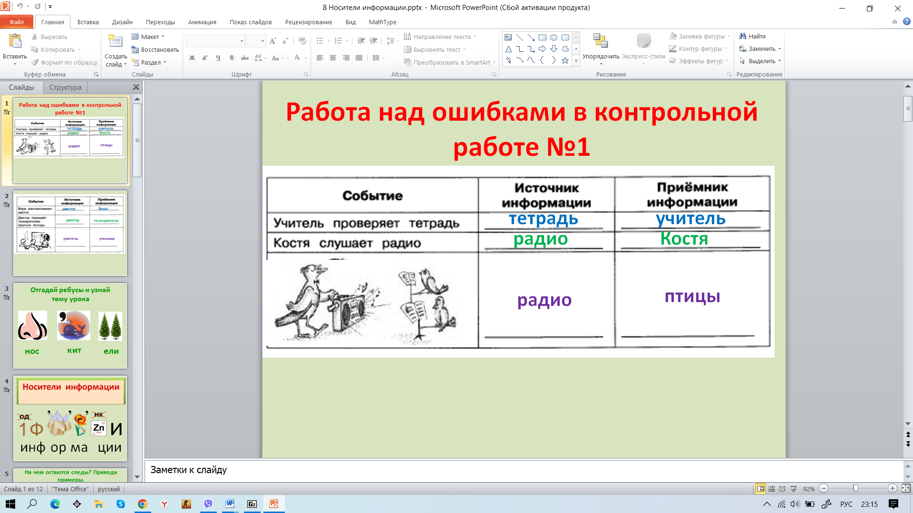Switch to the Показ слайдов tab
The image size is (913, 513).
point(251,22)
